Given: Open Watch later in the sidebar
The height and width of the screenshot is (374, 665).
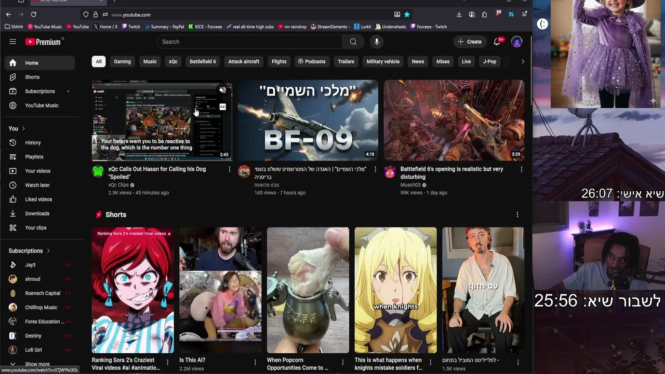Looking at the screenshot, I should (40, 185).
